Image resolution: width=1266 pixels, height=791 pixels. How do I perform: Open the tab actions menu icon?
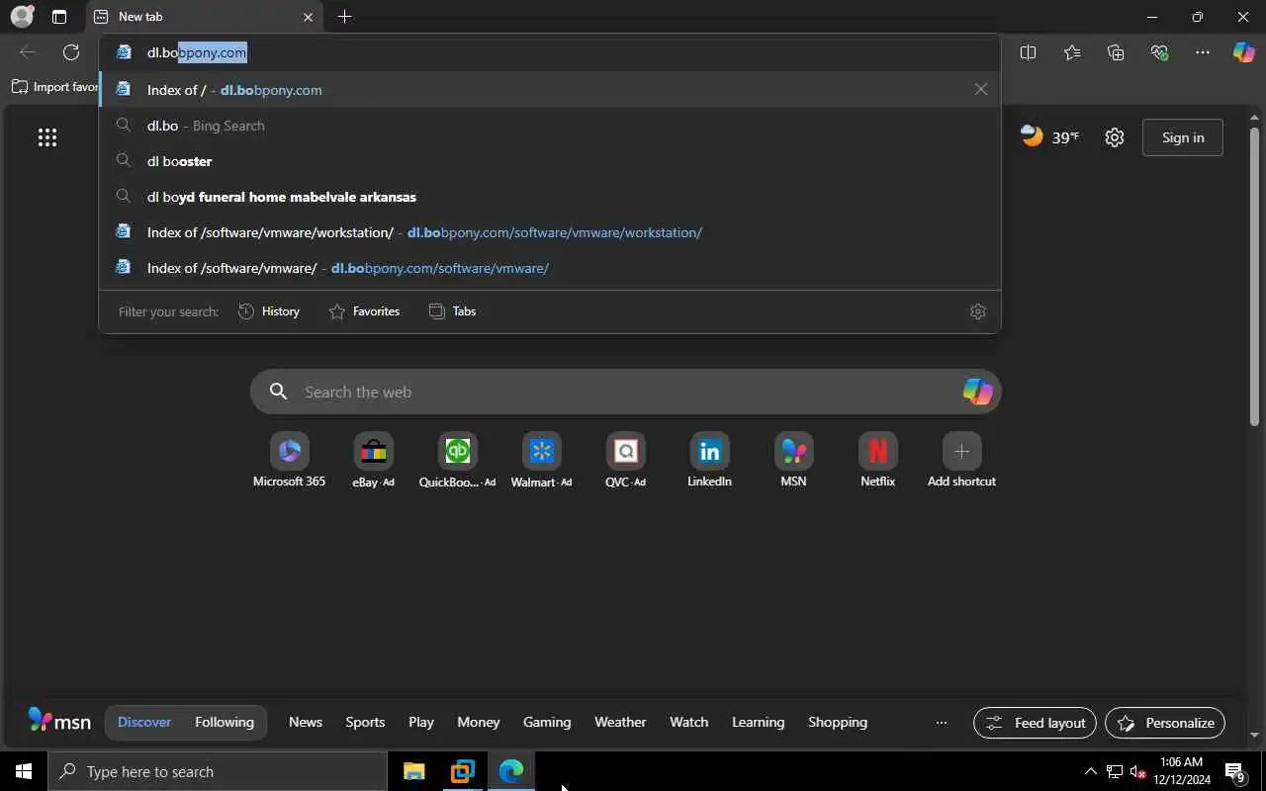click(x=59, y=17)
